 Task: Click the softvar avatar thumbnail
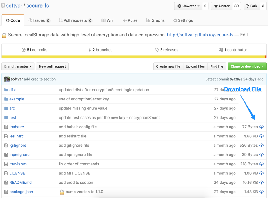tap(7, 79)
